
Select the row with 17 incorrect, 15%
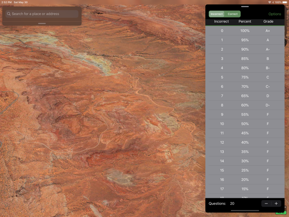(245, 189)
